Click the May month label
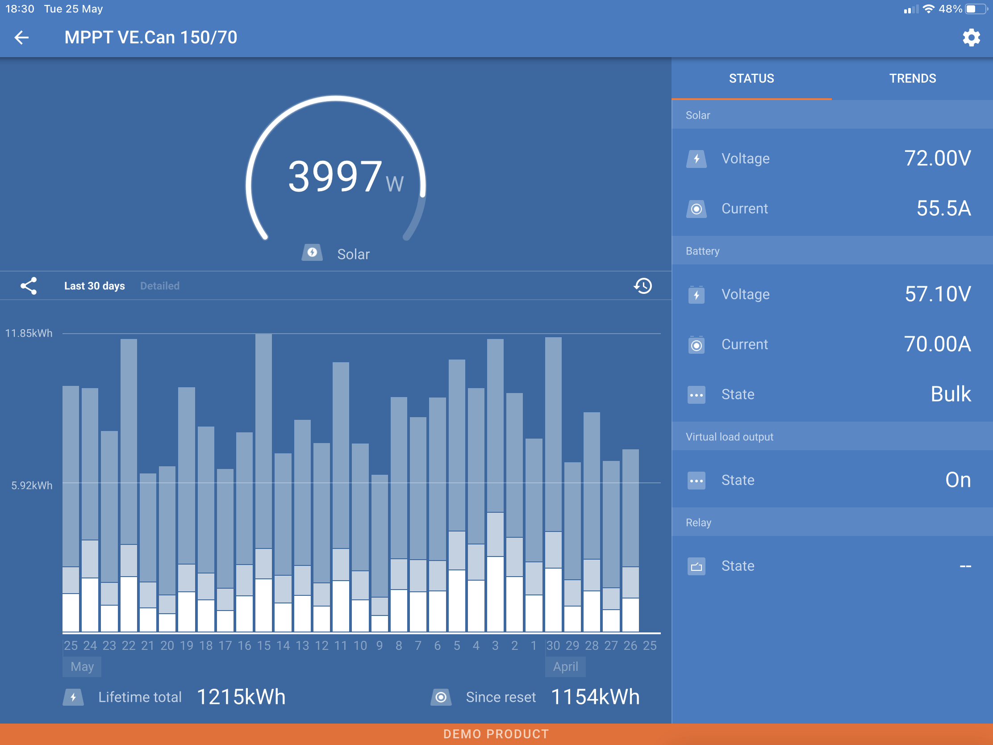Image resolution: width=993 pixels, height=745 pixels. point(82,667)
